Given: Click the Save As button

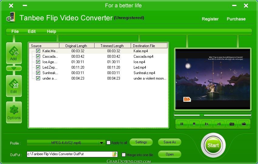Looking at the screenshot, I should click(170, 142).
